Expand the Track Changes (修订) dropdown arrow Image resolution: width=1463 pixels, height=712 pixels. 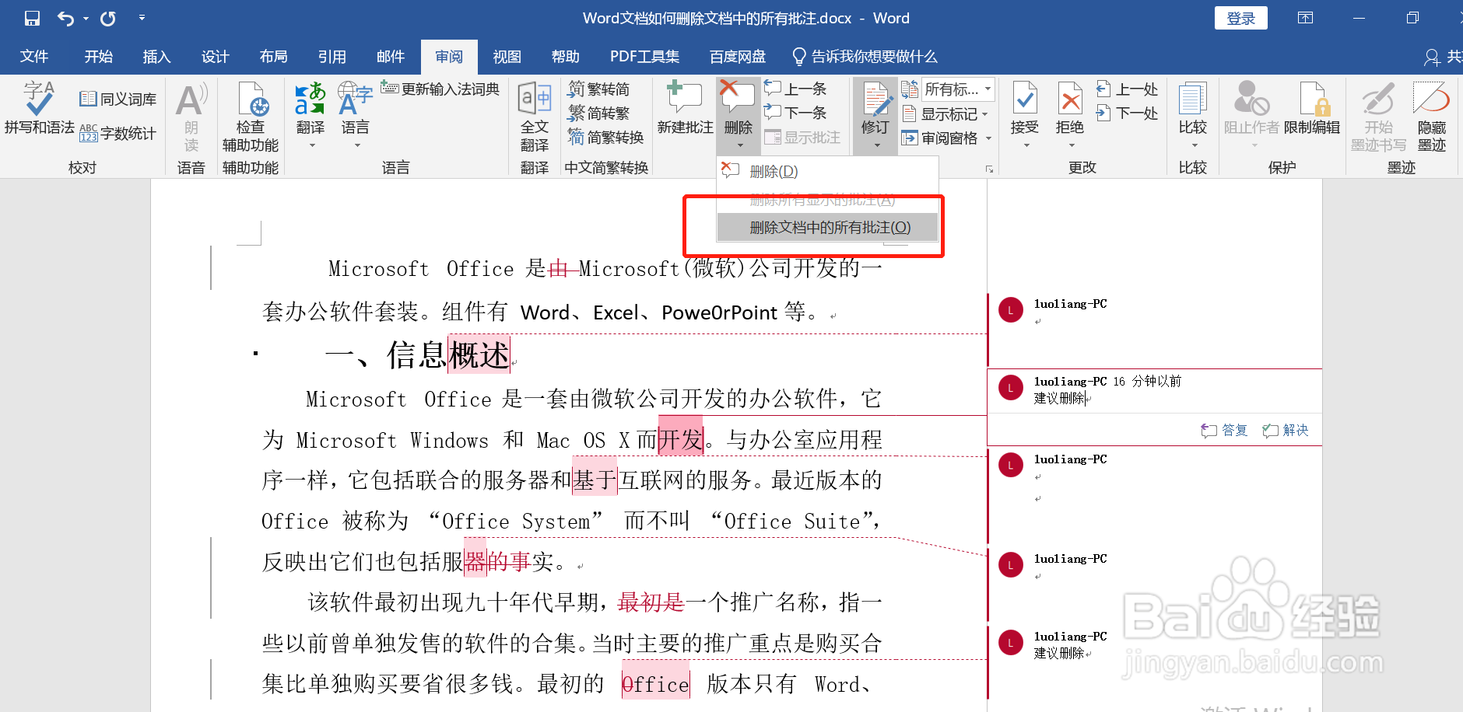pyautogui.click(x=876, y=145)
